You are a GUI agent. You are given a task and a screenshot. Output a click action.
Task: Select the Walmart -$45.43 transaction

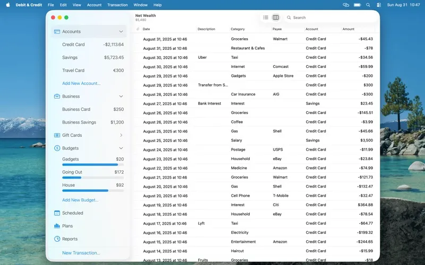click(x=255, y=39)
